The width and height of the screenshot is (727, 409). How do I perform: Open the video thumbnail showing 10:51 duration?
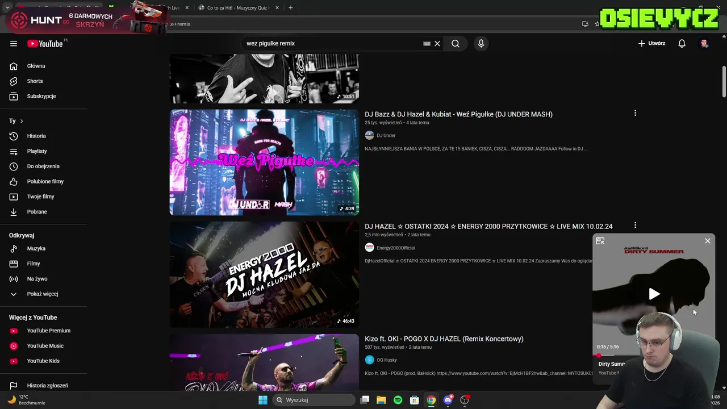[x=264, y=79]
